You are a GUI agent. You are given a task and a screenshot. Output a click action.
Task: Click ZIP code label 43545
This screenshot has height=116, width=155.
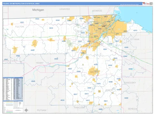pos(33,81)
